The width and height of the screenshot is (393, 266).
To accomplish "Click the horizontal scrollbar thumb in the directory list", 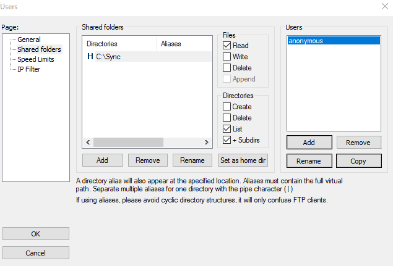I will (128, 142).
